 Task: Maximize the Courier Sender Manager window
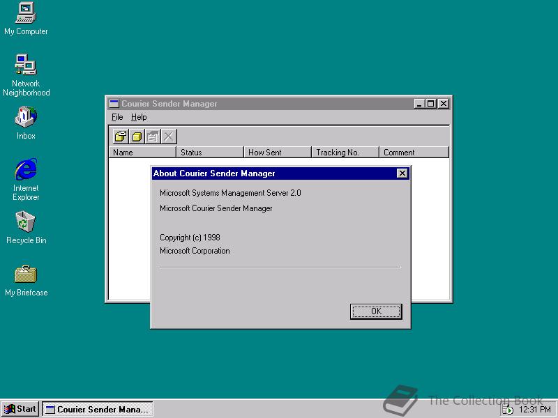tap(430, 103)
